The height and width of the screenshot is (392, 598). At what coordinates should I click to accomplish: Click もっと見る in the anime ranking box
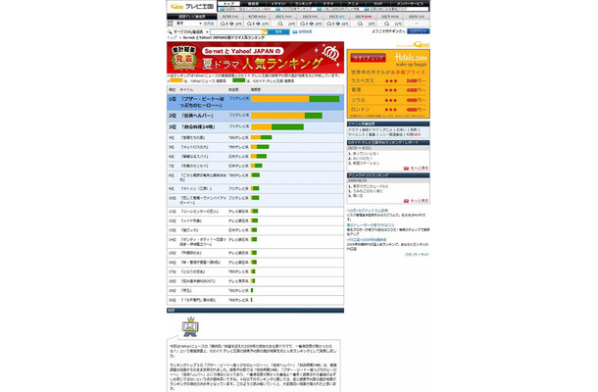click(x=419, y=201)
